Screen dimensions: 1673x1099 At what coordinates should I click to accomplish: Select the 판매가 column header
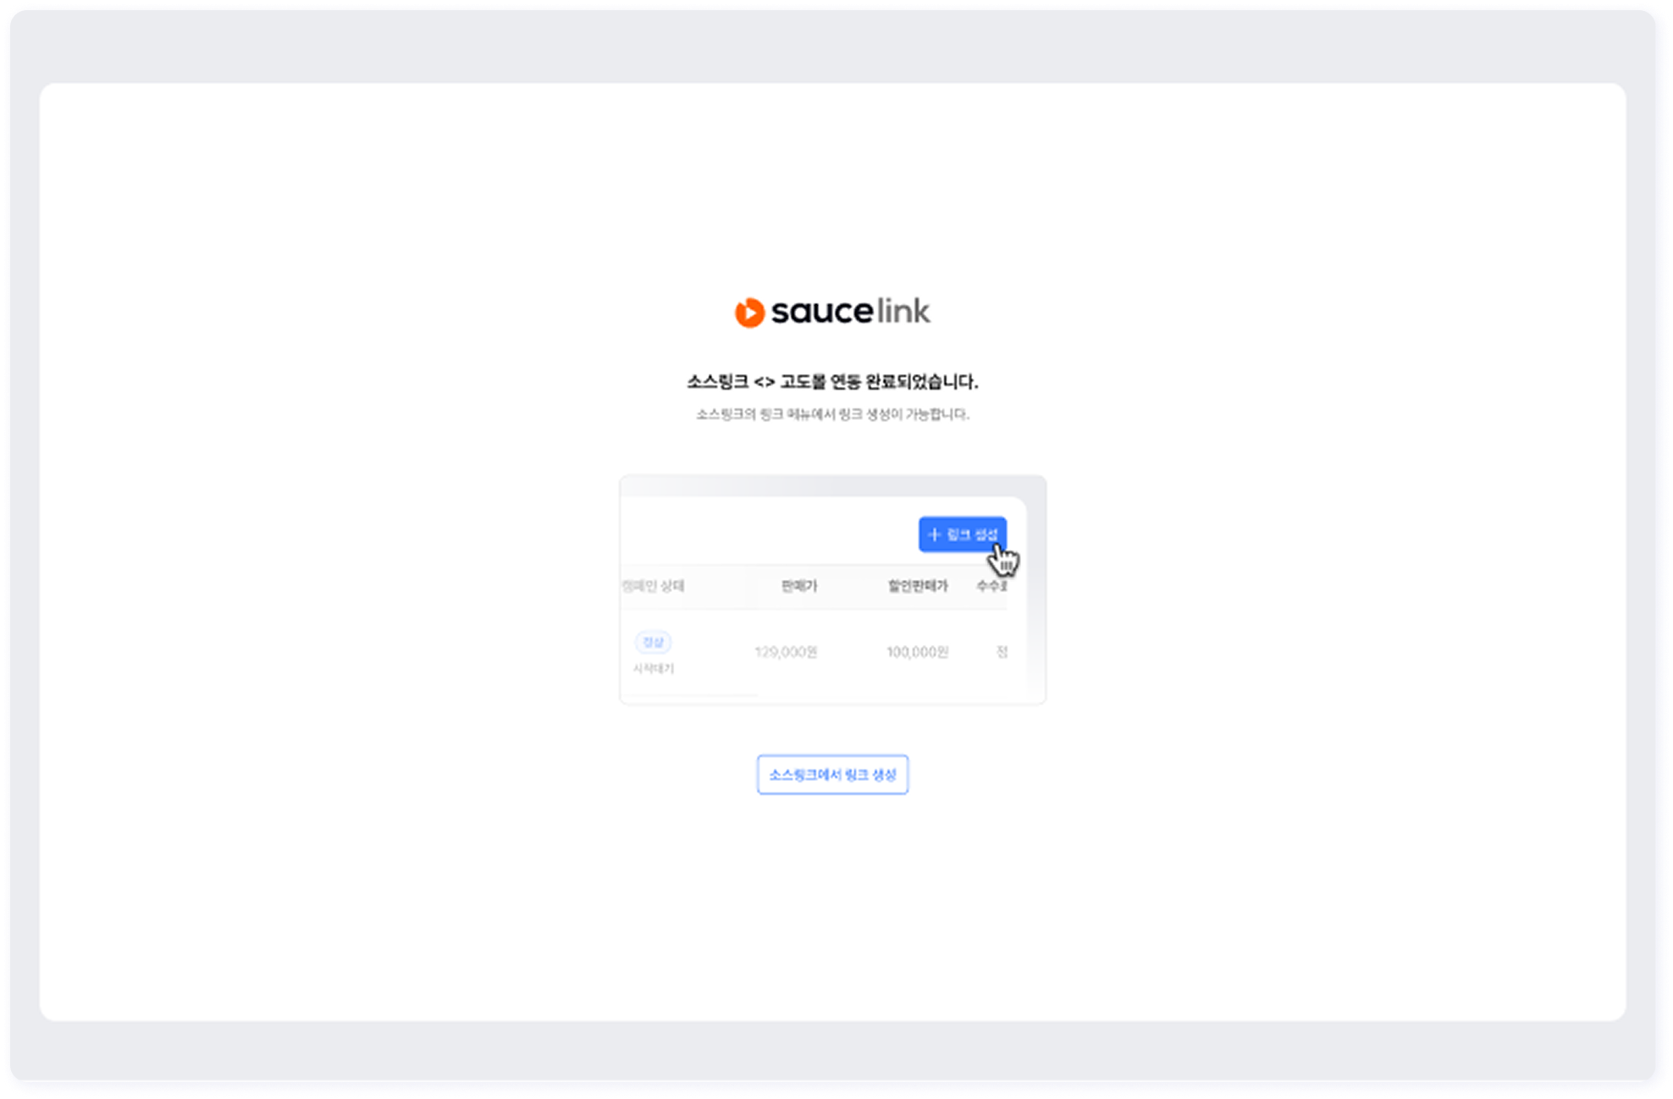click(798, 586)
